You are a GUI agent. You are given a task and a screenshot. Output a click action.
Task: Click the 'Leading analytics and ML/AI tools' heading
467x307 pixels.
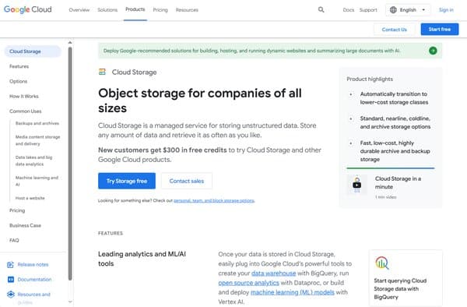[x=142, y=259]
